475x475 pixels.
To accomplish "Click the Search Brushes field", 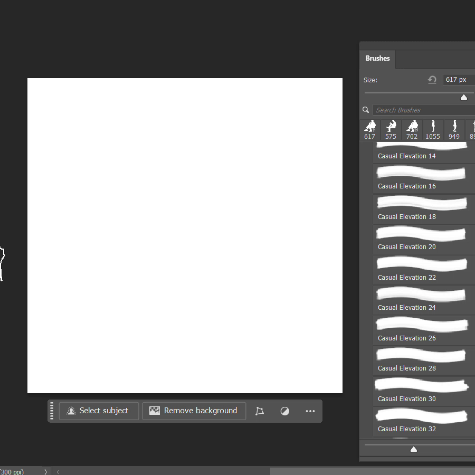I will pyautogui.click(x=422, y=110).
